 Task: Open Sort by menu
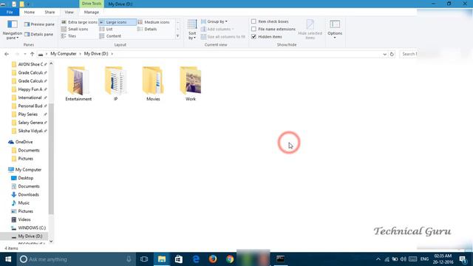click(192, 30)
